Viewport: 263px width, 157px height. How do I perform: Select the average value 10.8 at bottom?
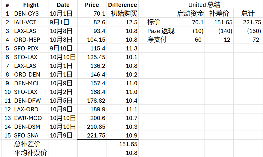(x=122, y=153)
